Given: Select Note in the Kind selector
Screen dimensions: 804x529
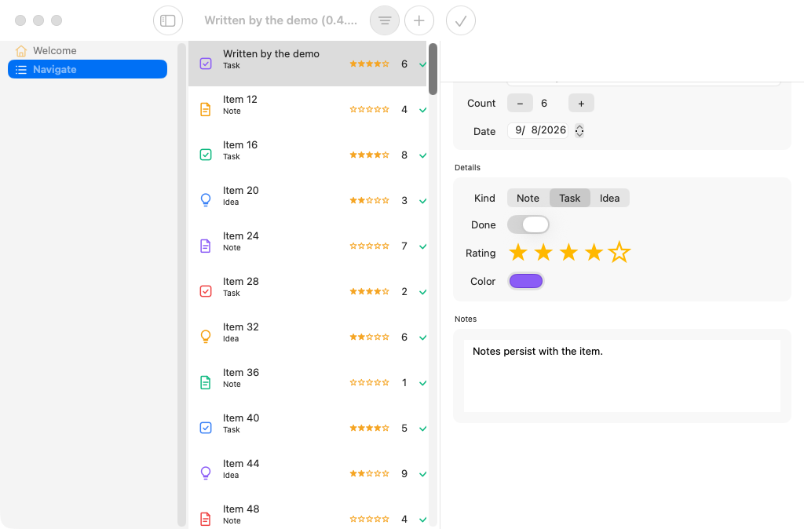Looking at the screenshot, I should (x=528, y=199).
